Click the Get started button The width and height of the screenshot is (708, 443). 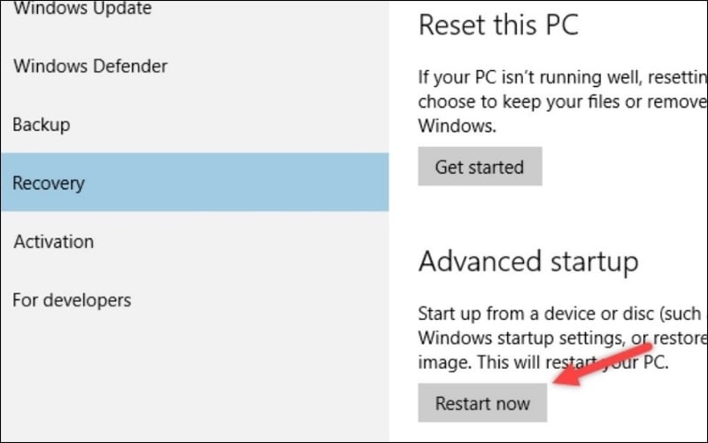click(x=479, y=167)
